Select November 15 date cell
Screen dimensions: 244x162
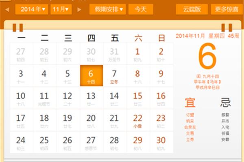(138, 98)
